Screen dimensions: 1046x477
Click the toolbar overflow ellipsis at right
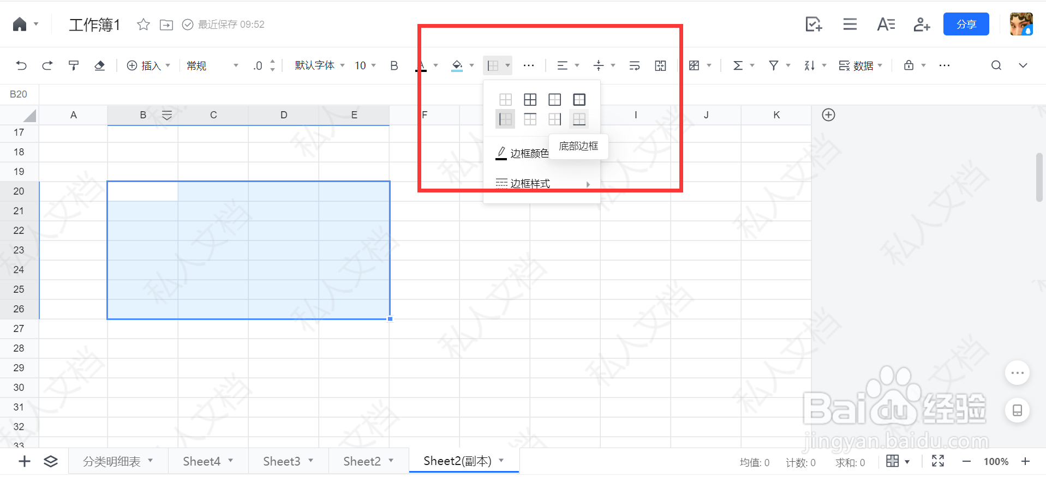point(945,65)
